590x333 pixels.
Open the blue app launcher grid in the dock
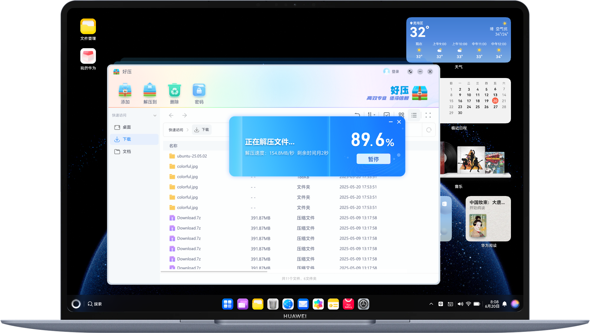tap(228, 304)
